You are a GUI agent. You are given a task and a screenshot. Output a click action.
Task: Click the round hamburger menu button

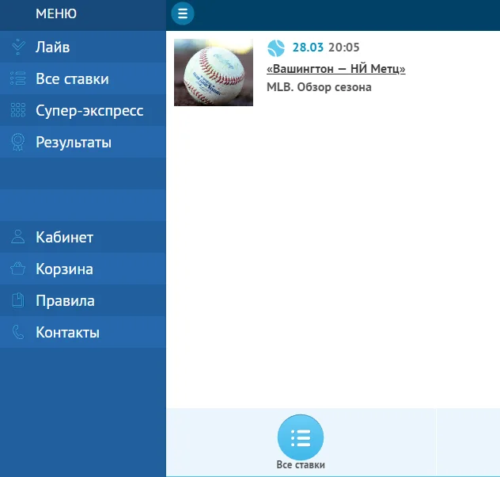click(x=183, y=13)
